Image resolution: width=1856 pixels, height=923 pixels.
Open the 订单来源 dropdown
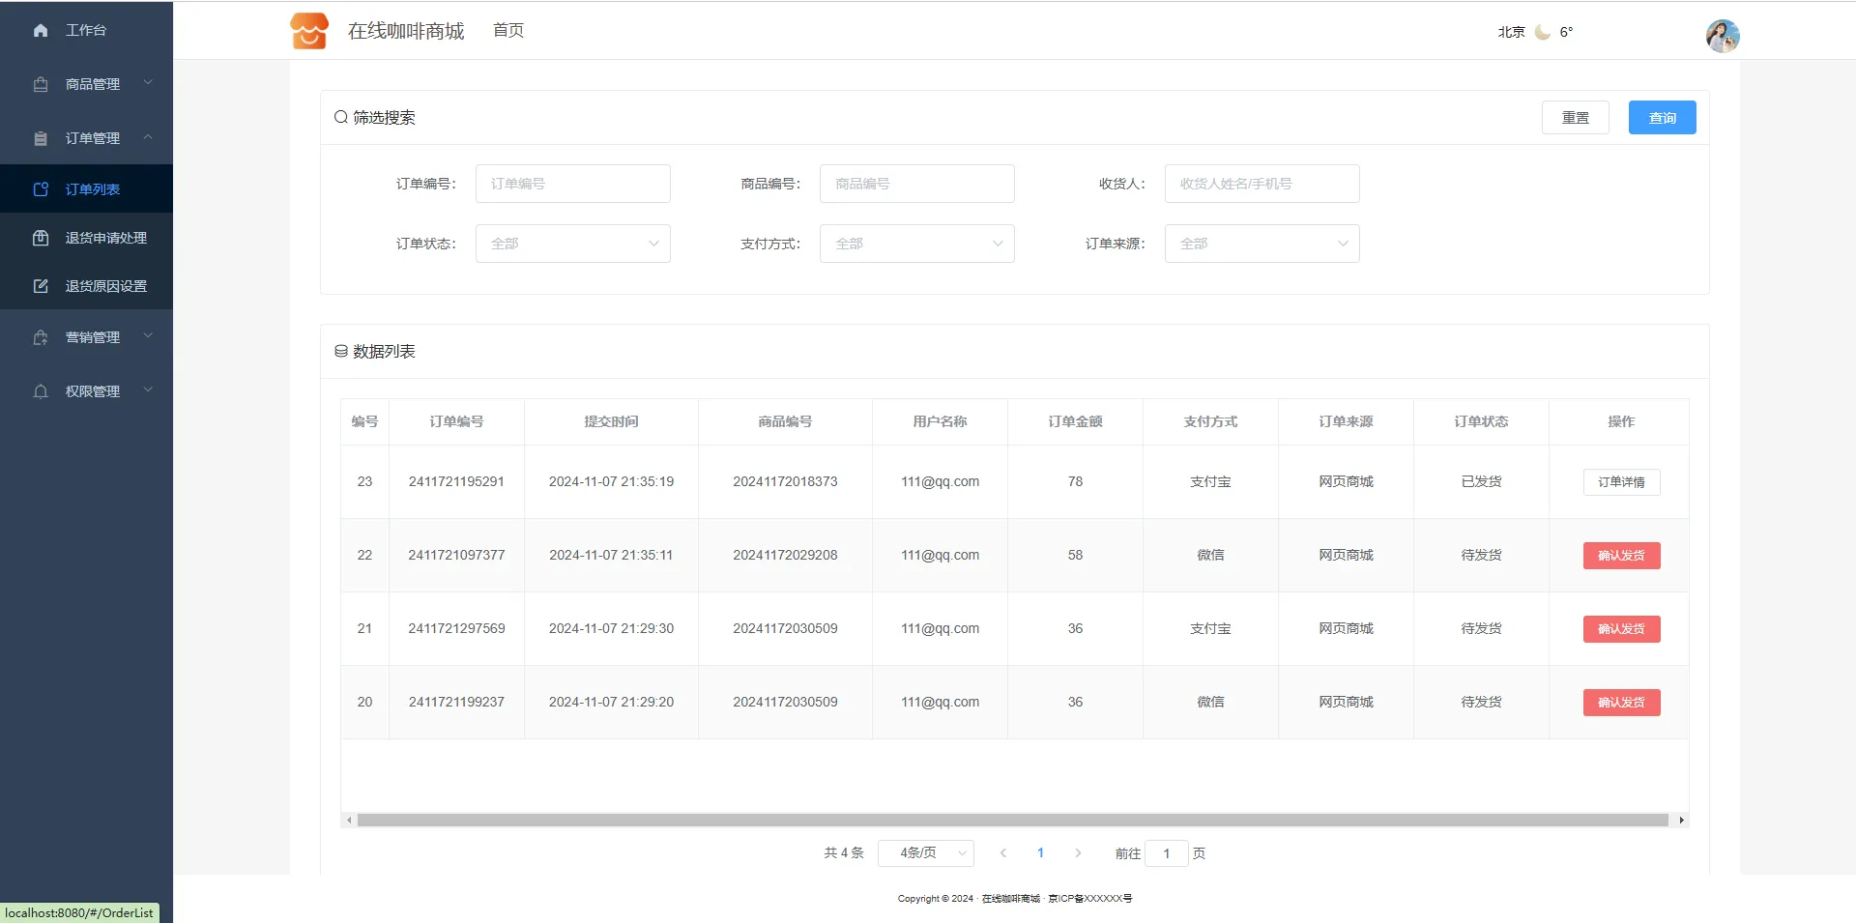tap(1261, 244)
